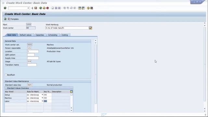Click the Plant input field
This screenshot has width=208, height=117.
(29, 24)
